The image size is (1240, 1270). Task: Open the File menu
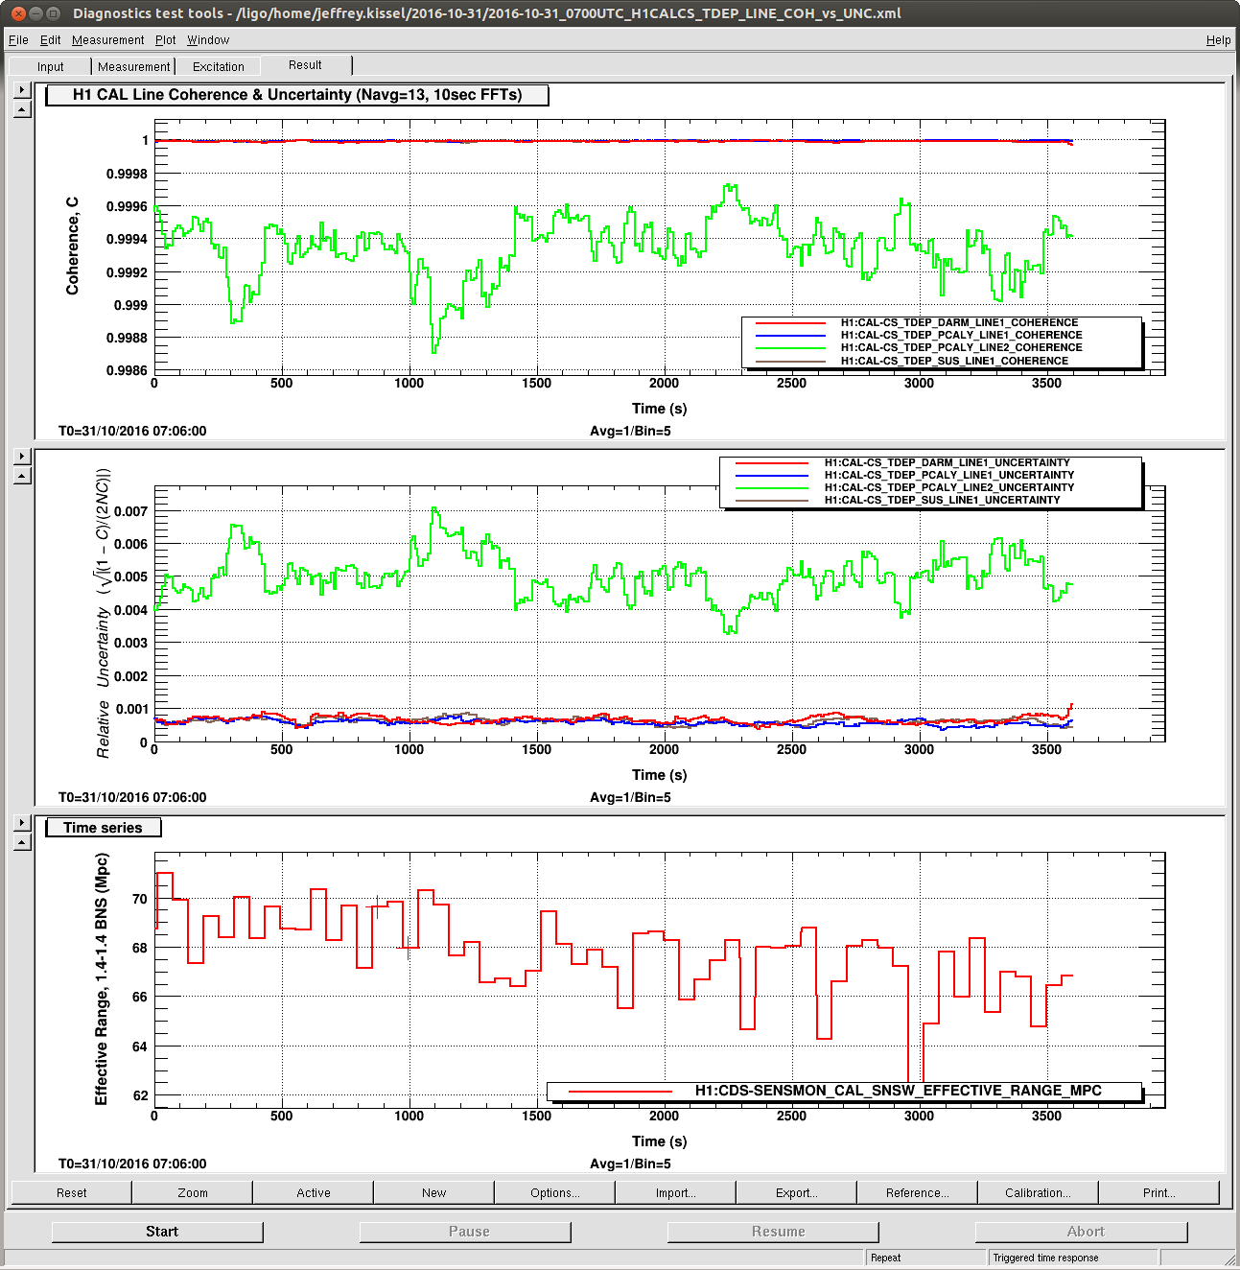(18, 40)
